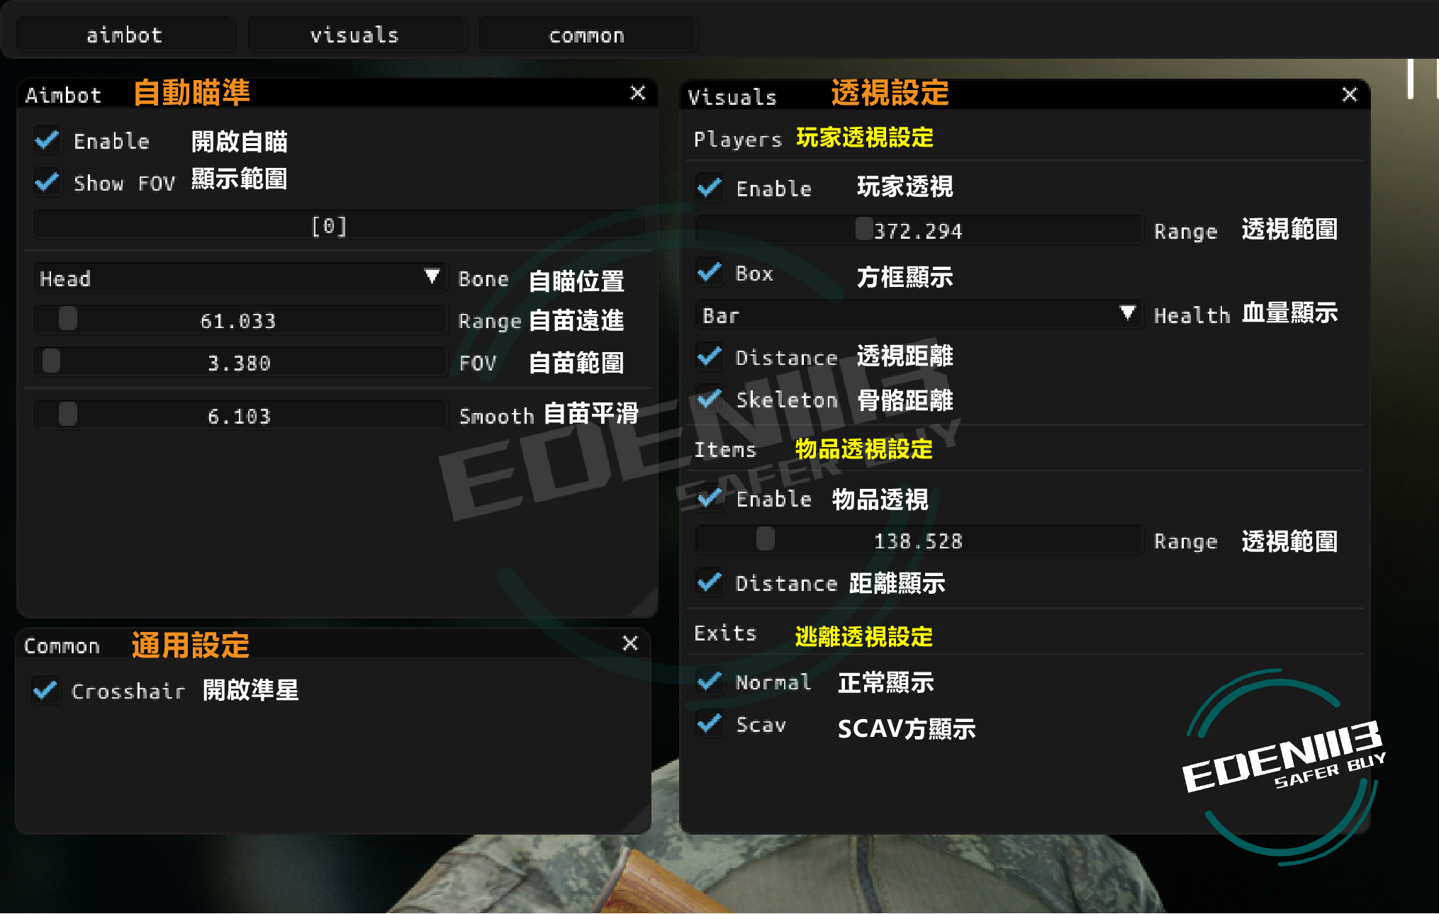1439x914 pixels.
Task: Click the aimbot key field showing [0]
Action: click(x=337, y=225)
